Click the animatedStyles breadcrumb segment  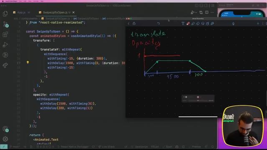[114, 18]
